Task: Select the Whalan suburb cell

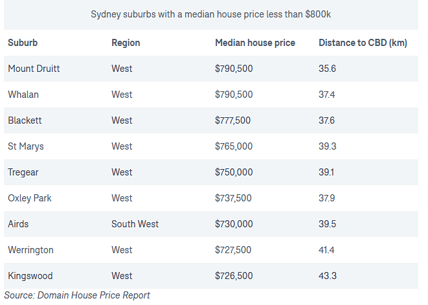Action: coord(23,95)
